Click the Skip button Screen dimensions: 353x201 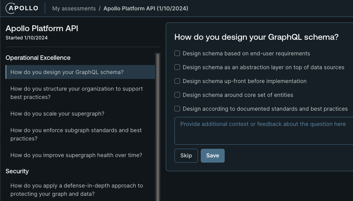click(186, 156)
